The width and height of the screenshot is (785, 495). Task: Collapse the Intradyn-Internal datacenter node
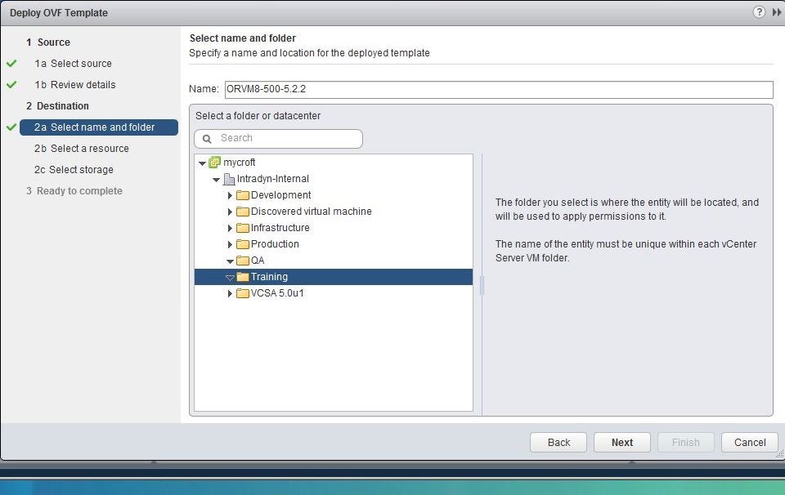pos(216,180)
